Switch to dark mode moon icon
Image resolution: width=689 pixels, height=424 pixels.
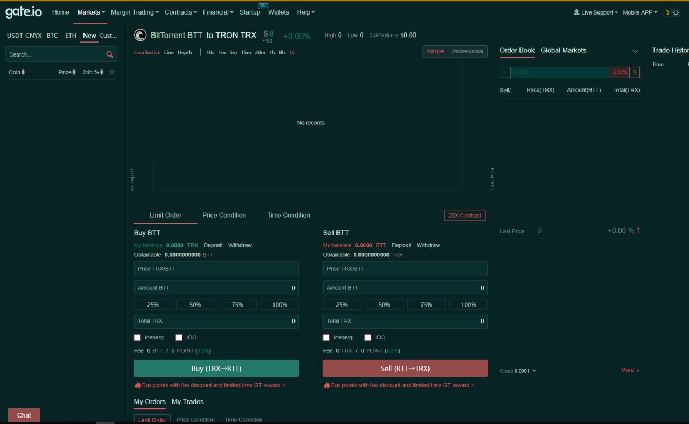667,12
